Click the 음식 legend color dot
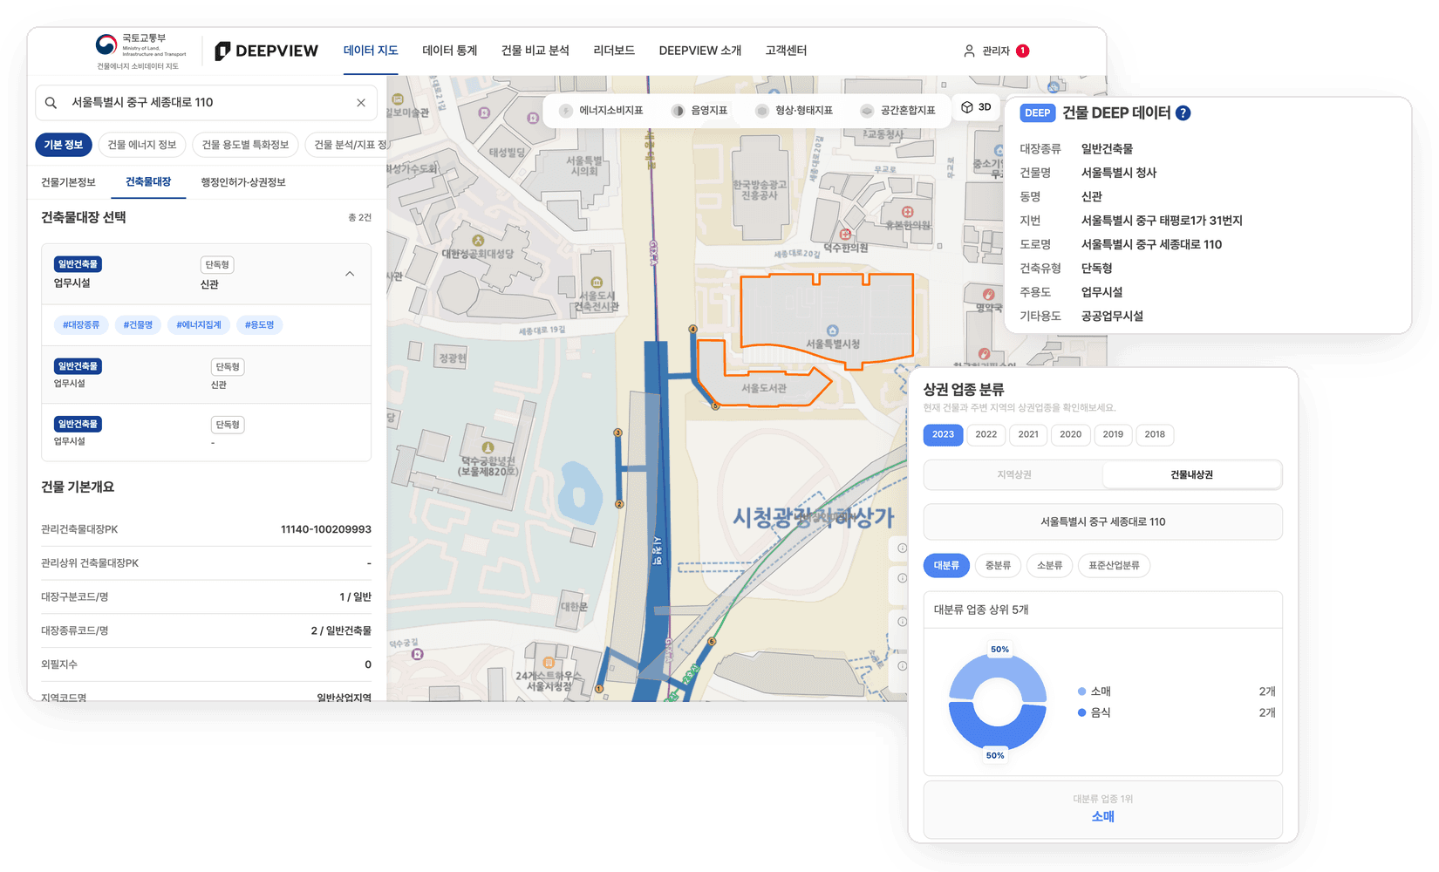1439x872 pixels. click(1081, 712)
